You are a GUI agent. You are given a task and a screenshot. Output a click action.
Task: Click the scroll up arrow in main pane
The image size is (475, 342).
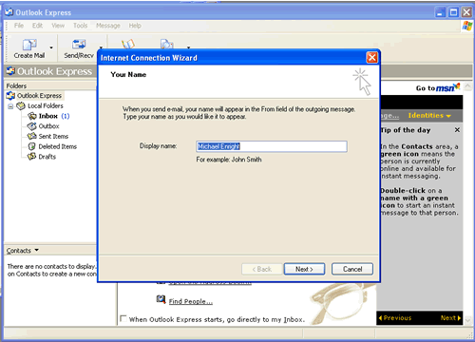[x=467, y=86]
